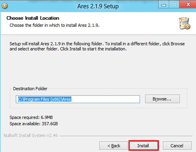The height and width of the screenshot is (152, 196).
Task: Minimize the Ares Setup window
Action: point(164,5)
